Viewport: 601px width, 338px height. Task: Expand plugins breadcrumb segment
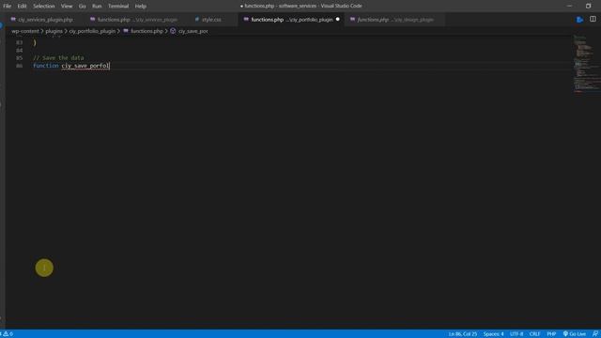click(x=54, y=31)
